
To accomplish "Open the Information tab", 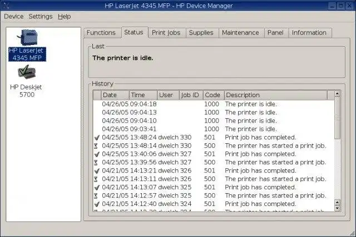I will click(309, 33).
